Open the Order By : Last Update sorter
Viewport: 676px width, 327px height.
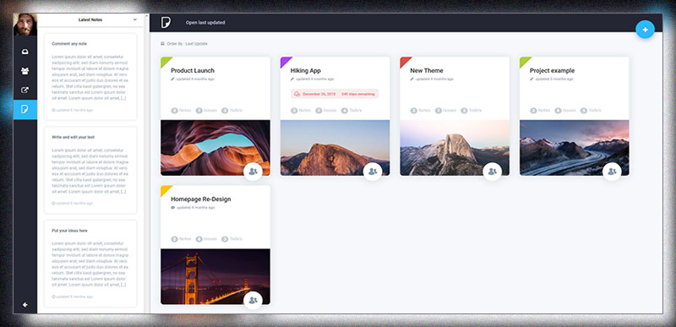pyautogui.click(x=184, y=43)
